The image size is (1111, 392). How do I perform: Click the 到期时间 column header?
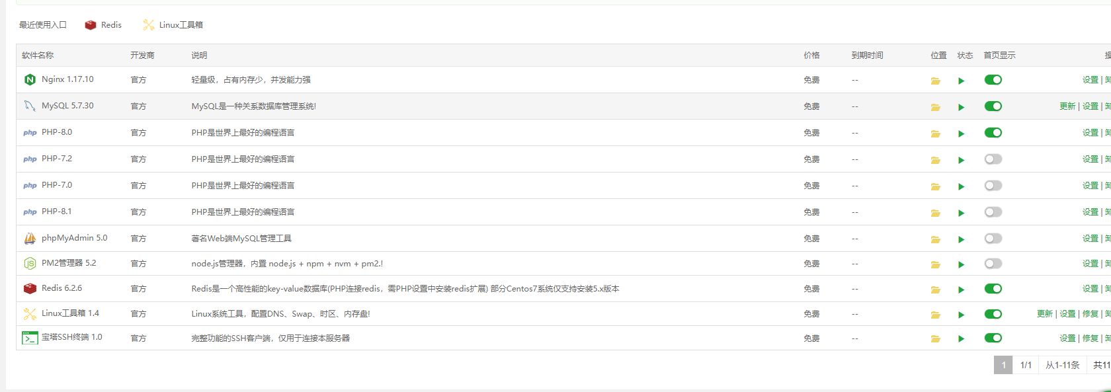[867, 56]
